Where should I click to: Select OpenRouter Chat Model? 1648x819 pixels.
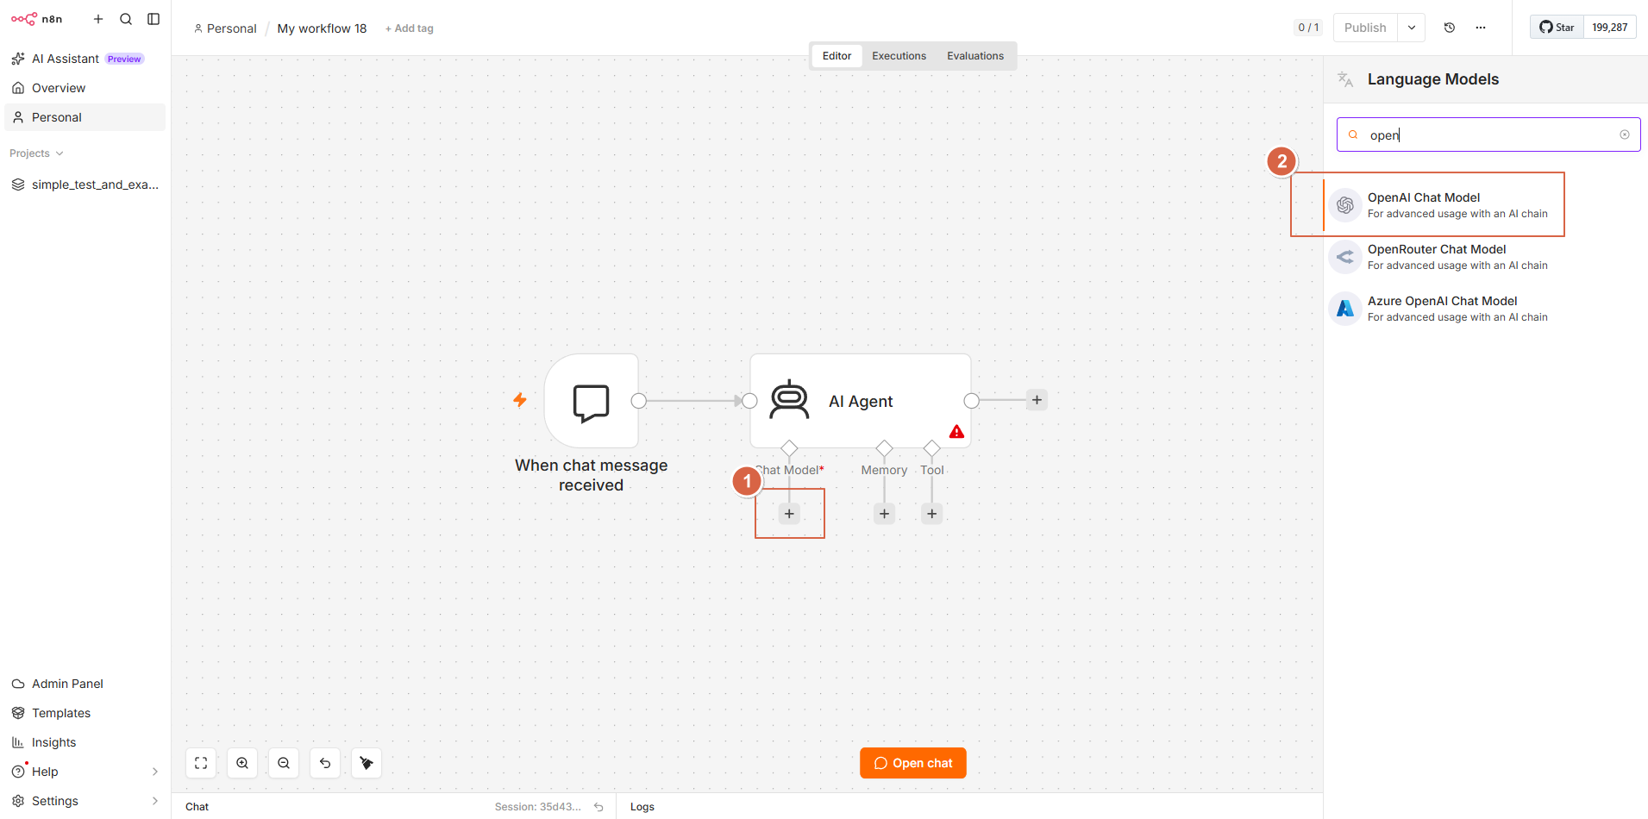click(1486, 257)
